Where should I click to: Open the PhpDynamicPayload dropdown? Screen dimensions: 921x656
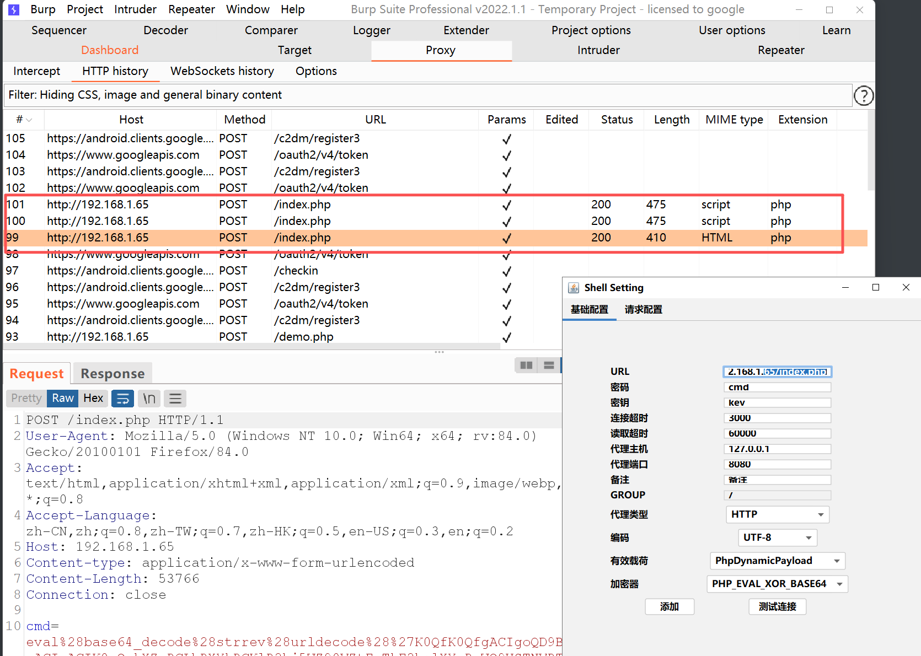click(x=777, y=561)
